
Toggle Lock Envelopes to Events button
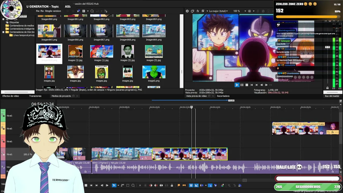[210, 185]
